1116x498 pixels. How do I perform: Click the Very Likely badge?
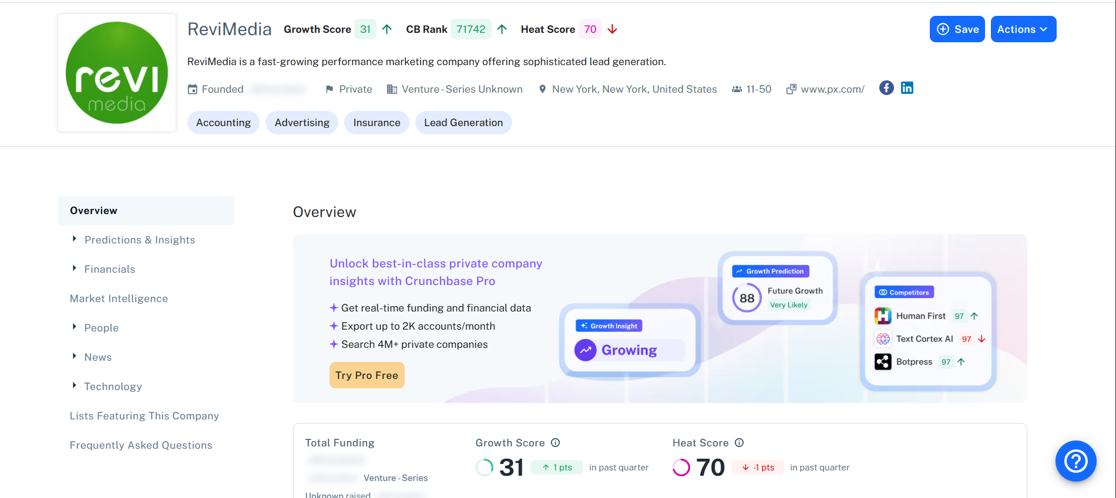coord(789,305)
